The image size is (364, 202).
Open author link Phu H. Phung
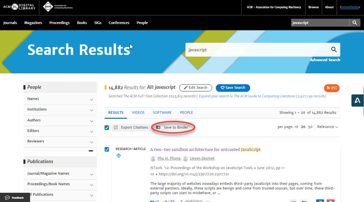[x=169, y=158]
